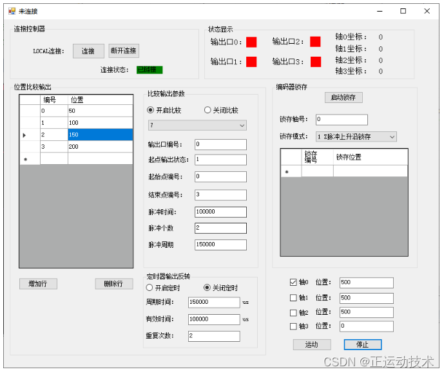This screenshot has width=444, height=374.
Task: Click the red 输出口2 indicator
Action: pyautogui.click(x=315, y=42)
